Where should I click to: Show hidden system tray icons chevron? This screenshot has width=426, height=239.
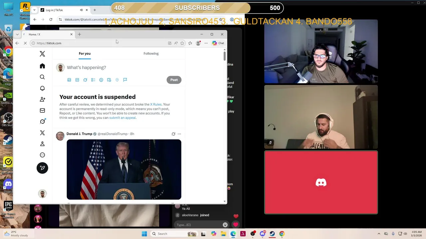point(379,234)
